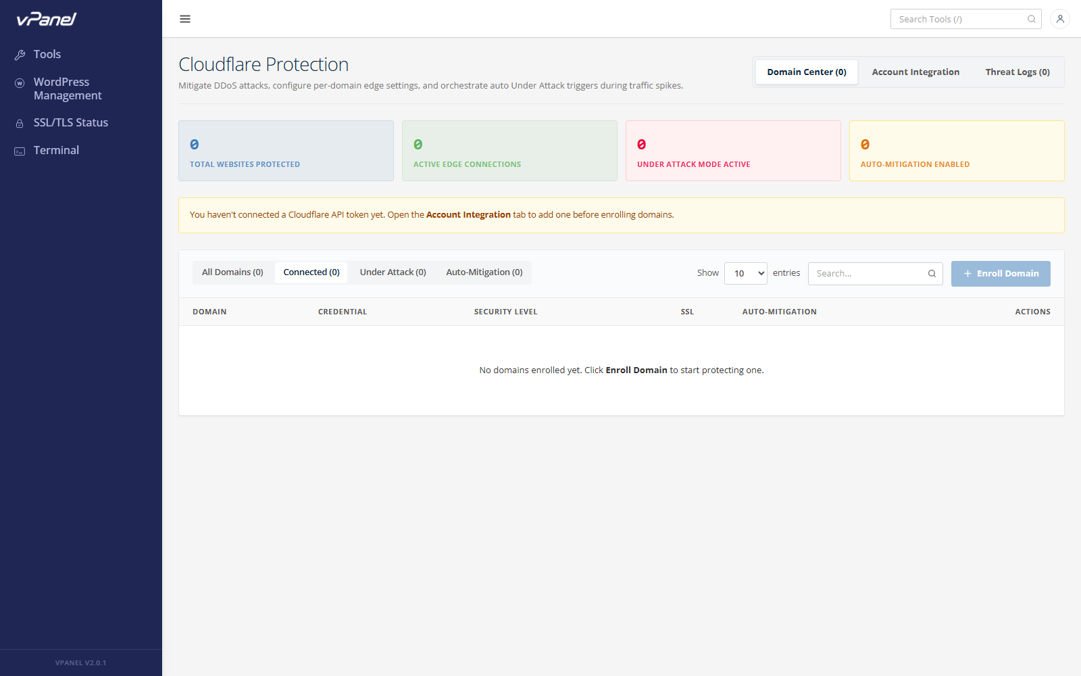Click the magnifier in Search Tools box
The image size is (1081, 676).
[x=1032, y=19]
